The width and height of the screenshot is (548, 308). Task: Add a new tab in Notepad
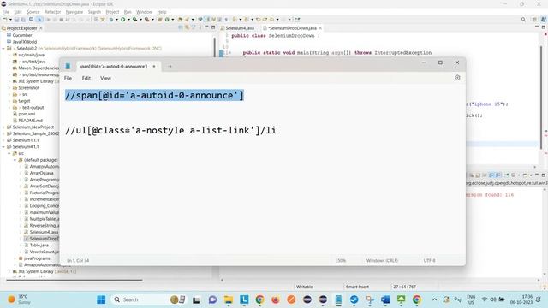pyautogui.click(x=170, y=67)
